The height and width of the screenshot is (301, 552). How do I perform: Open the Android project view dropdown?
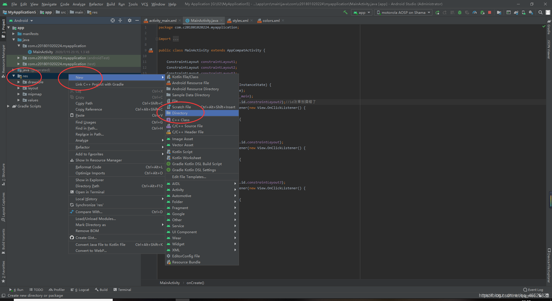pos(21,20)
